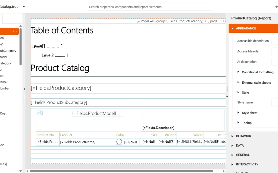The width and height of the screenshot is (278, 173).
Task: Click the explorer panel scroll-up arrow
Action: point(20,26)
